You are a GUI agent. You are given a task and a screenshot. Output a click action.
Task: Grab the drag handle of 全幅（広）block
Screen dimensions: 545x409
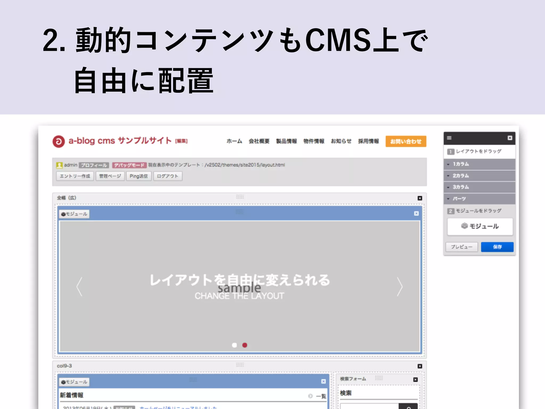[x=240, y=197]
